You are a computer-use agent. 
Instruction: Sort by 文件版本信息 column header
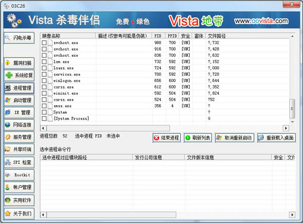228,157
